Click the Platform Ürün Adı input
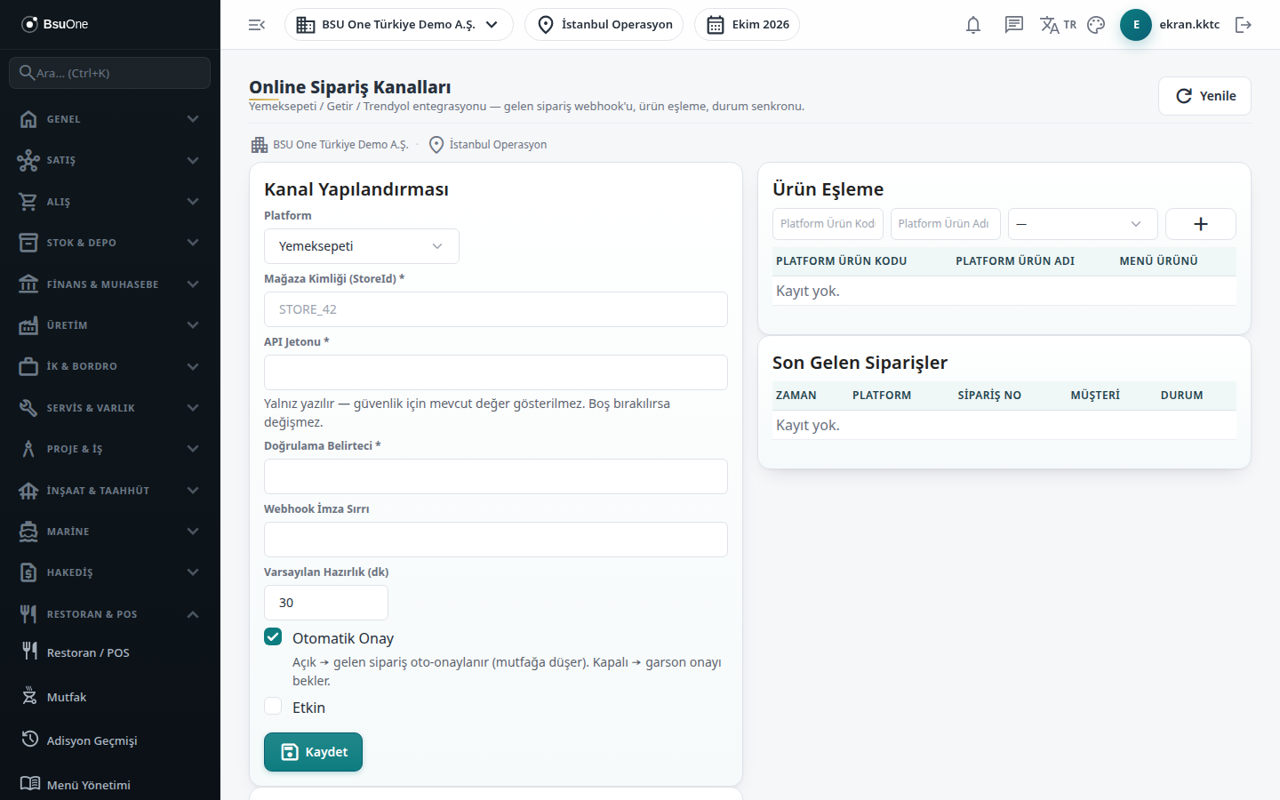The height and width of the screenshot is (800, 1280). tap(946, 224)
